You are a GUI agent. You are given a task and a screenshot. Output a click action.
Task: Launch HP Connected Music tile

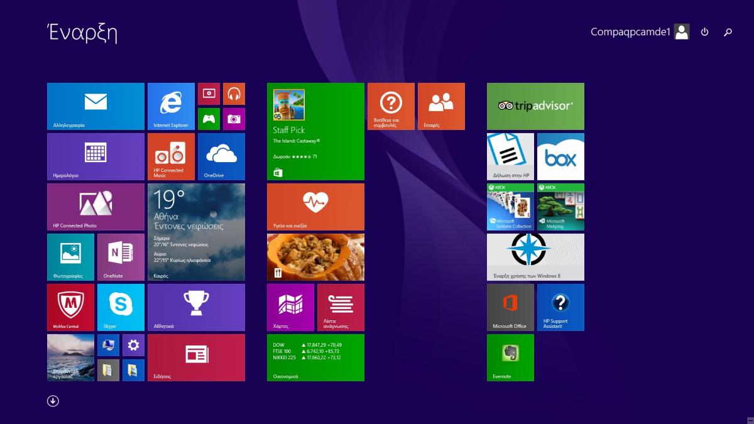(171, 156)
